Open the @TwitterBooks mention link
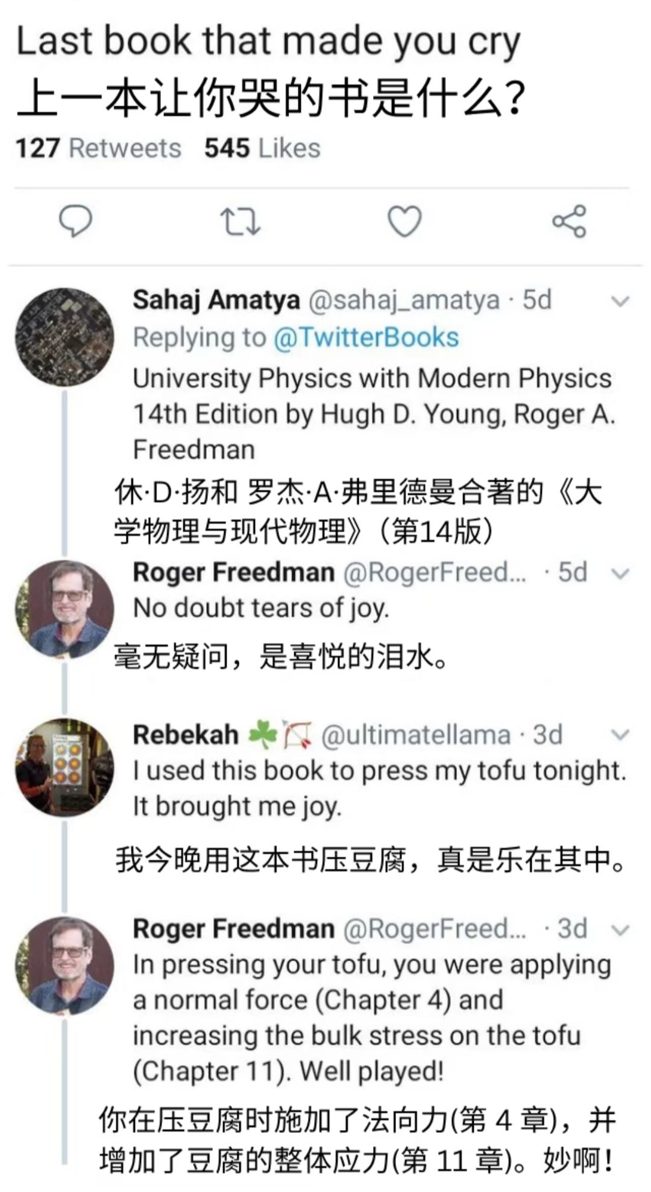 coord(366,337)
